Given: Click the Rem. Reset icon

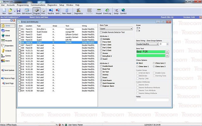Looking at the screenshot, I should (67, 12).
